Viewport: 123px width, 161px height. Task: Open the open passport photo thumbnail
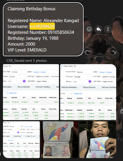point(60,140)
